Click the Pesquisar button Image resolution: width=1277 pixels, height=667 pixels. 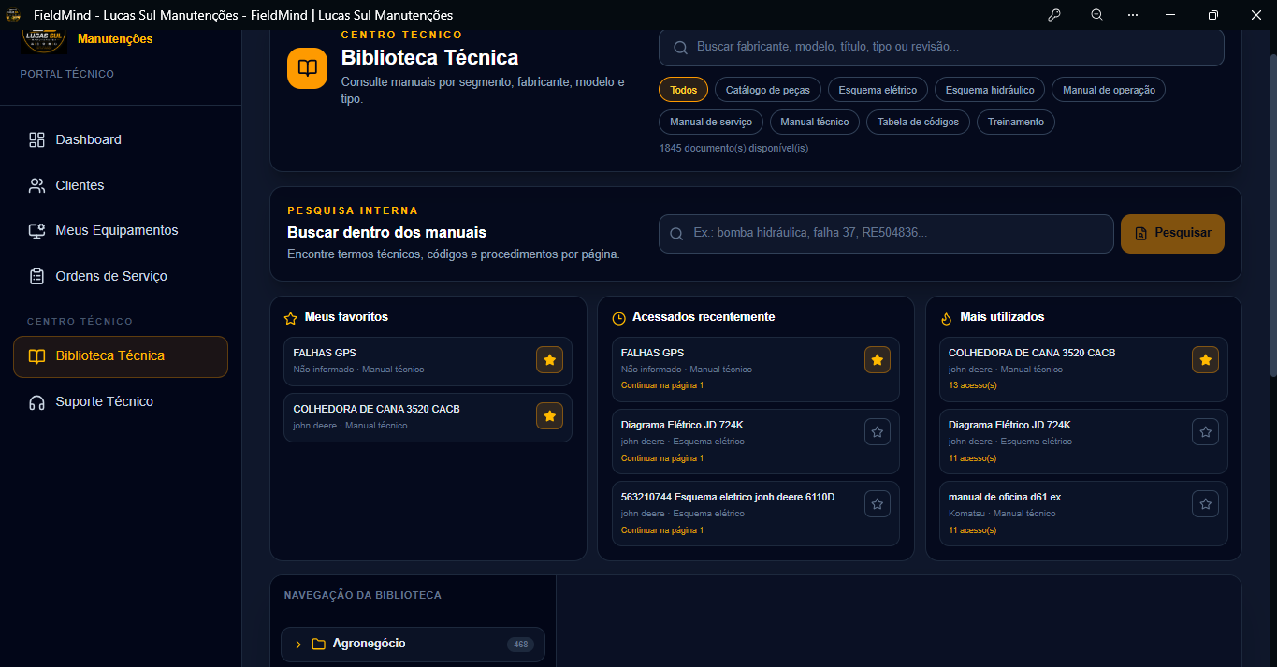click(1172, 234)
